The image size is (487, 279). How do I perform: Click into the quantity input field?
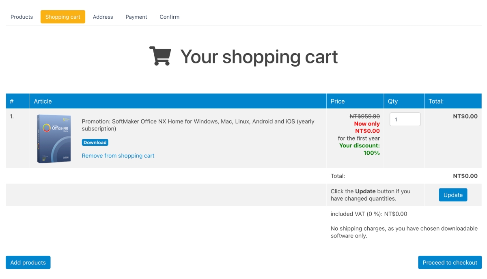[x=405, y=119]
